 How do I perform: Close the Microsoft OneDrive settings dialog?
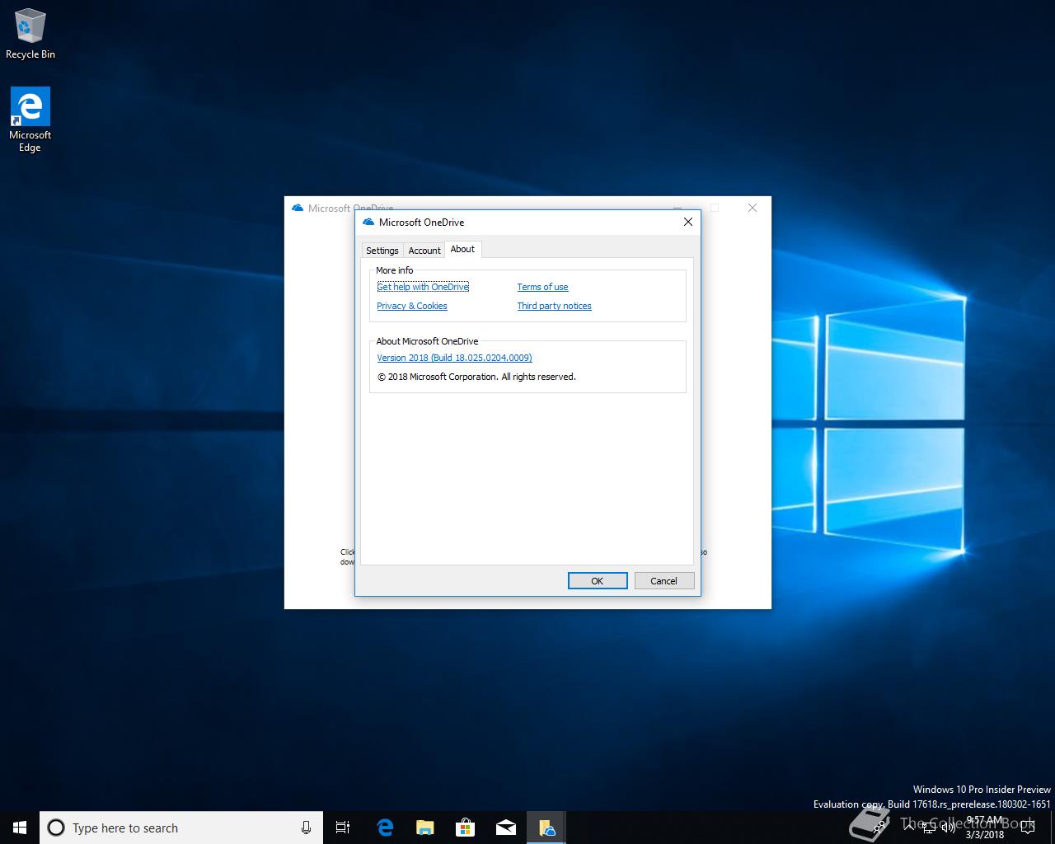[x=687, y=222]
